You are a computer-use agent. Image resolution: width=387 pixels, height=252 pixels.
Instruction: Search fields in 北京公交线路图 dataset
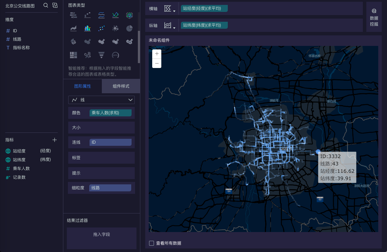click(45, 5)
